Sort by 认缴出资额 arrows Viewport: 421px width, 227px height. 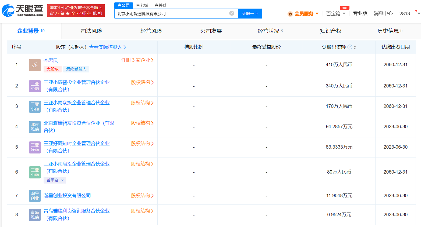coord(355,47)
